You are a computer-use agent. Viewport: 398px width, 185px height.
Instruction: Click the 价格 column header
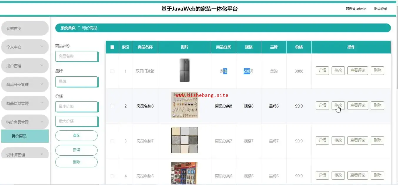(x=299, y=47)
